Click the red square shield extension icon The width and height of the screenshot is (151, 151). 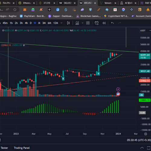(x=115, y=10)
